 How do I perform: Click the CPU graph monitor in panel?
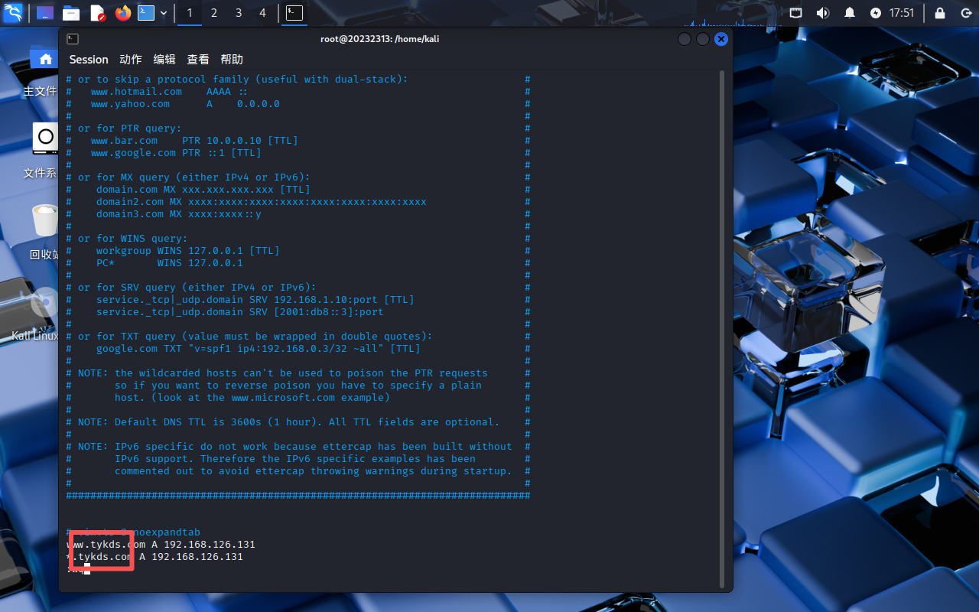coord(730,13)
